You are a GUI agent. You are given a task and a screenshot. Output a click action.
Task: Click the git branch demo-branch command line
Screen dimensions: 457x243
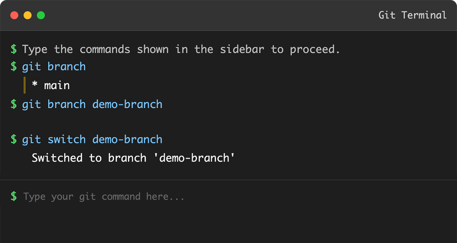(91, 104)
